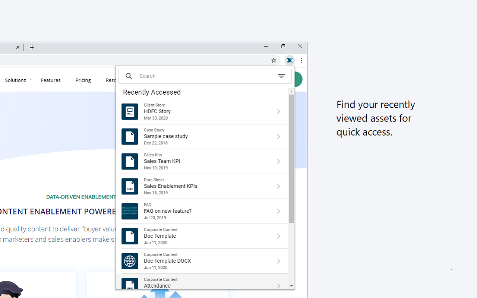The height and width of the screenshot is (298, 477).
Task: Open the Attendance asset title
Action: [157, 286]
